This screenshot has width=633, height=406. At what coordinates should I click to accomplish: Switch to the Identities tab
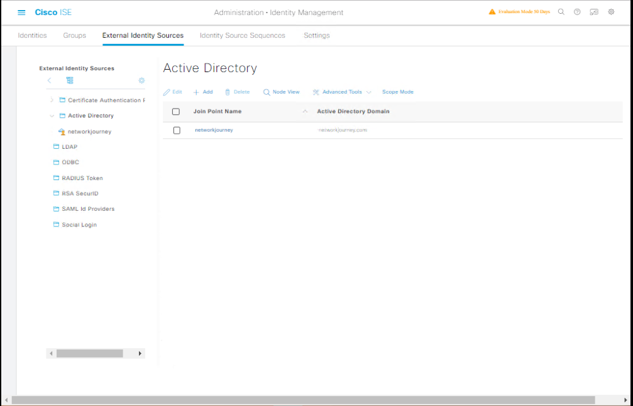point(32,36)
